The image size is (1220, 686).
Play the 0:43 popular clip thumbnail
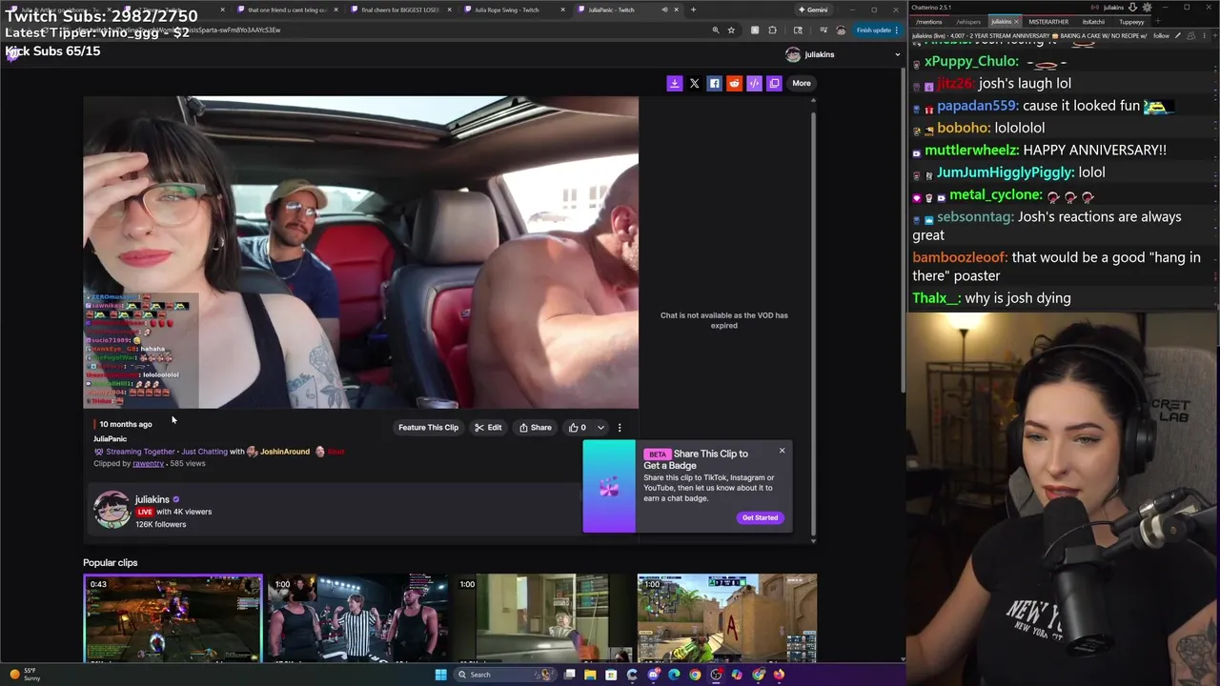[173, 618]
